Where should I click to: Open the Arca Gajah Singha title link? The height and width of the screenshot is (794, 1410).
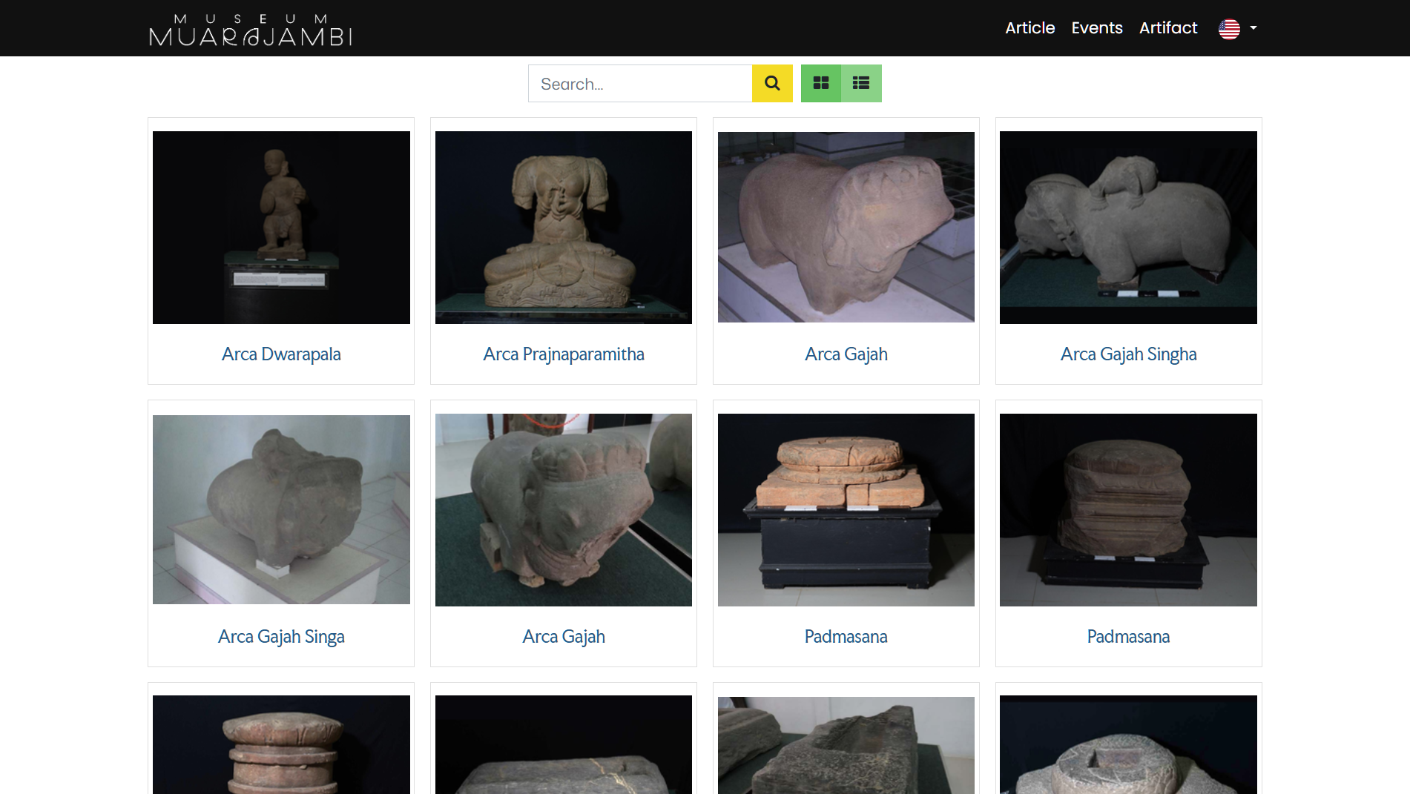[1128, 354]
